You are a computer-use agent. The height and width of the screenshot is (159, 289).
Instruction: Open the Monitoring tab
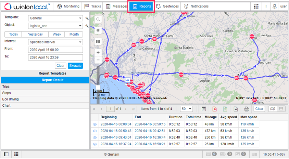pos(68,6)
